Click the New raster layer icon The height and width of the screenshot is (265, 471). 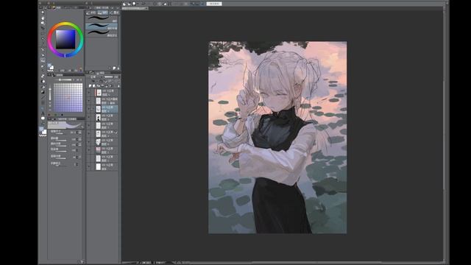(x=90, y=86)
